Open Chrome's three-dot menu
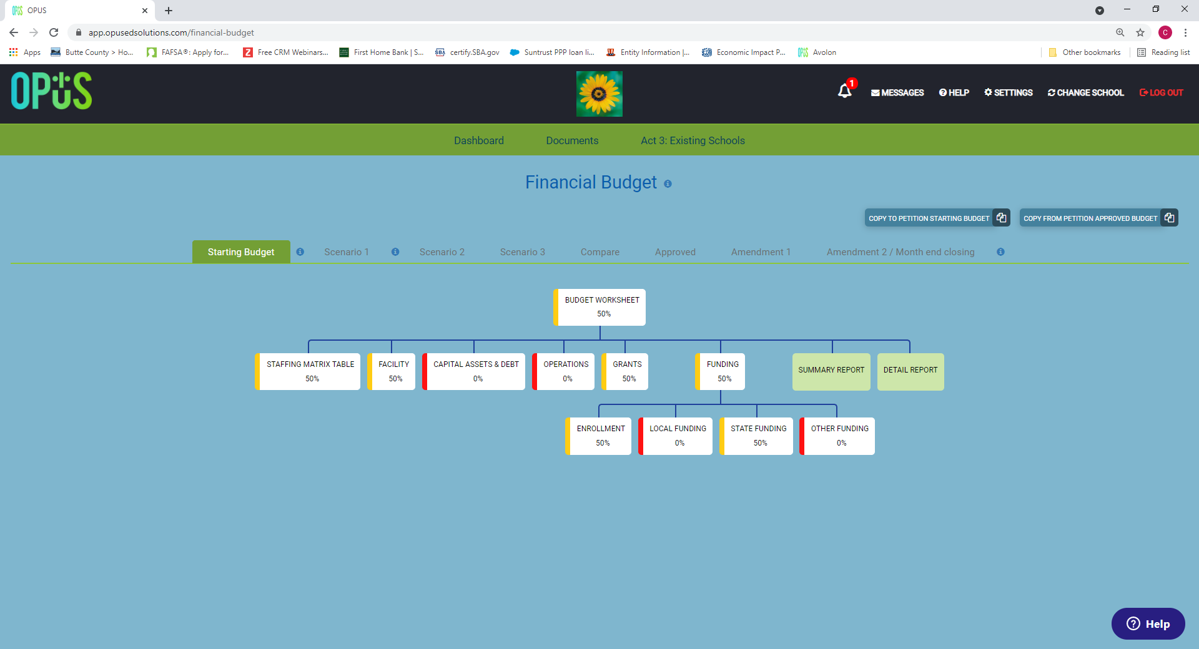Viewport: 1199px width, 649px height. point(1185,32)
